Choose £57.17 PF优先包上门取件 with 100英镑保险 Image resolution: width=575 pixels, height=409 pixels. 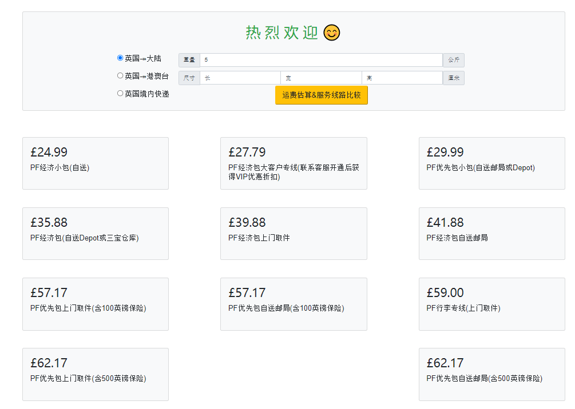pos(96,303)
